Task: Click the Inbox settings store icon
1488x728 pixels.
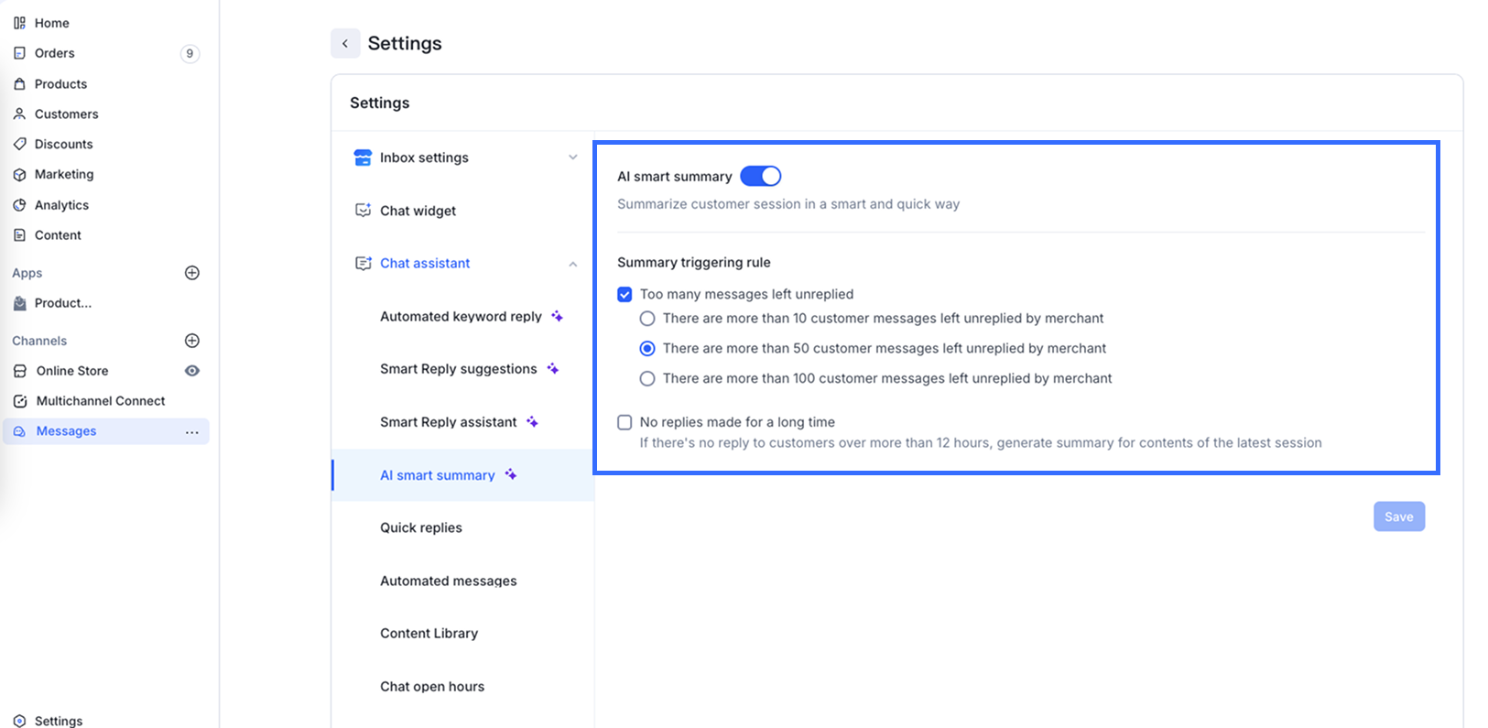Action: pos(363,158)
